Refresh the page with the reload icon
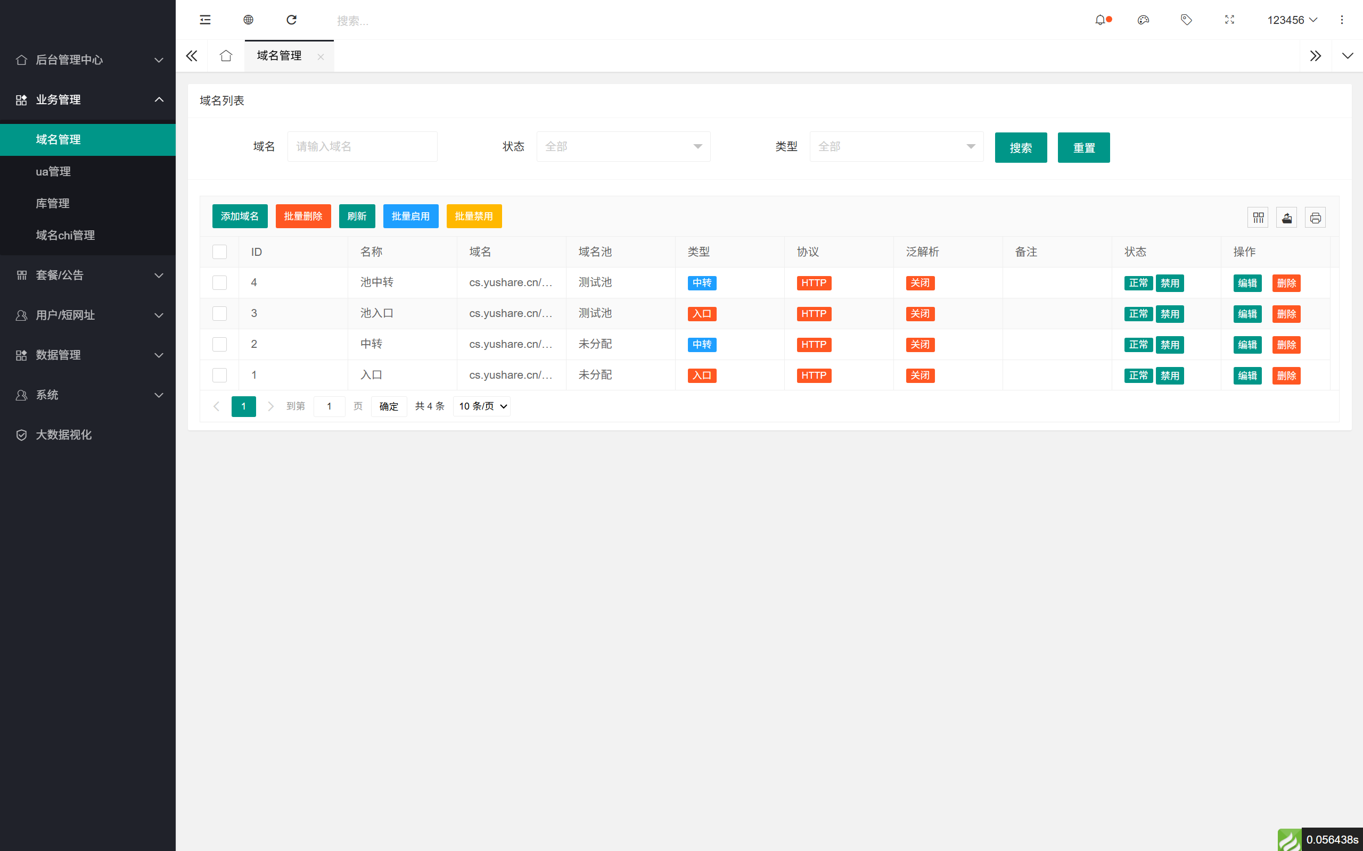The width and height of the screenshot is (1363, 851). point(292,20)
